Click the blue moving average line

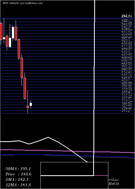pos(67,156)
